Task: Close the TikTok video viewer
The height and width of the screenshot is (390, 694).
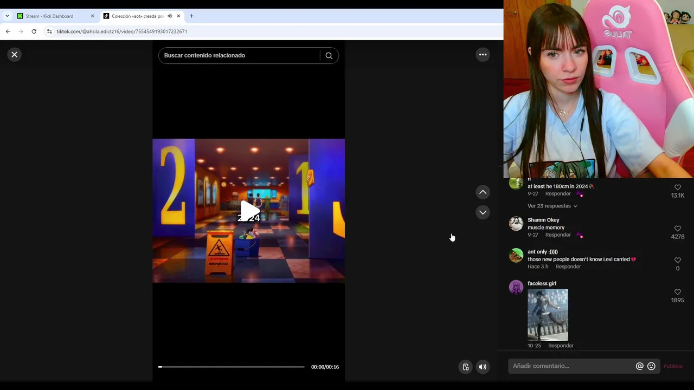Action: [x=15, y=55]
